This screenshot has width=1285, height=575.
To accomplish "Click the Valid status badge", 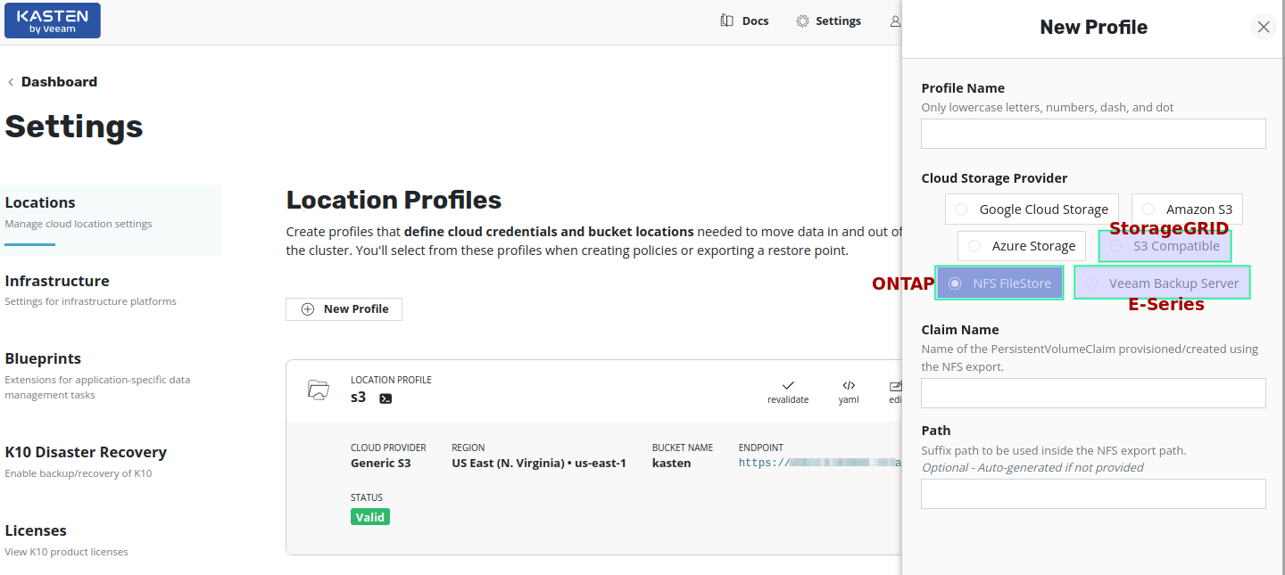I will click(370, 517).
